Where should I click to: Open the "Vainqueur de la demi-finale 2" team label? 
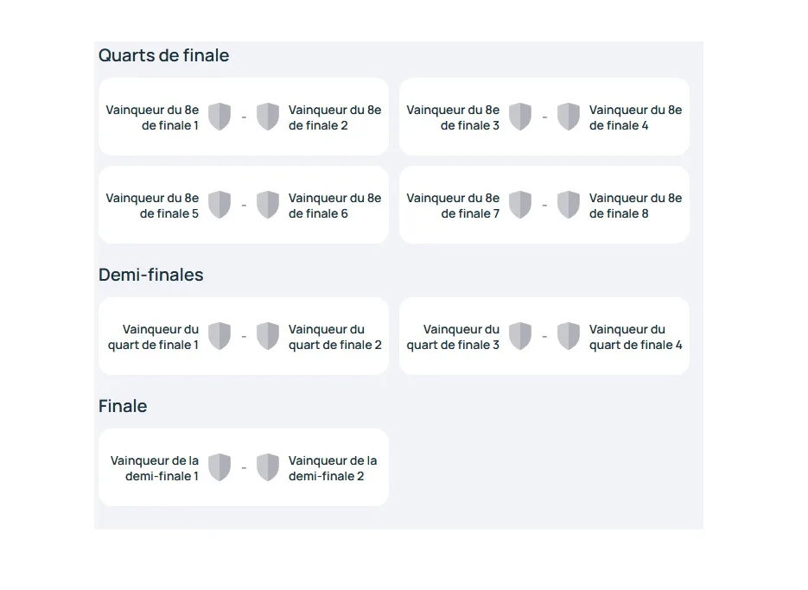pos(333,468)
